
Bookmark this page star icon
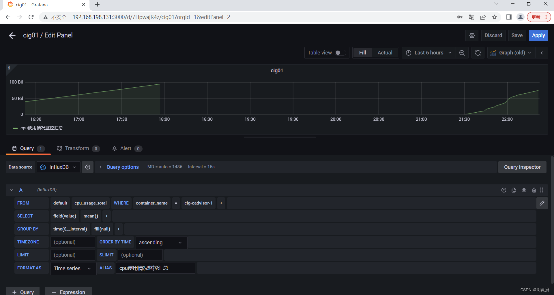point(495,17)
